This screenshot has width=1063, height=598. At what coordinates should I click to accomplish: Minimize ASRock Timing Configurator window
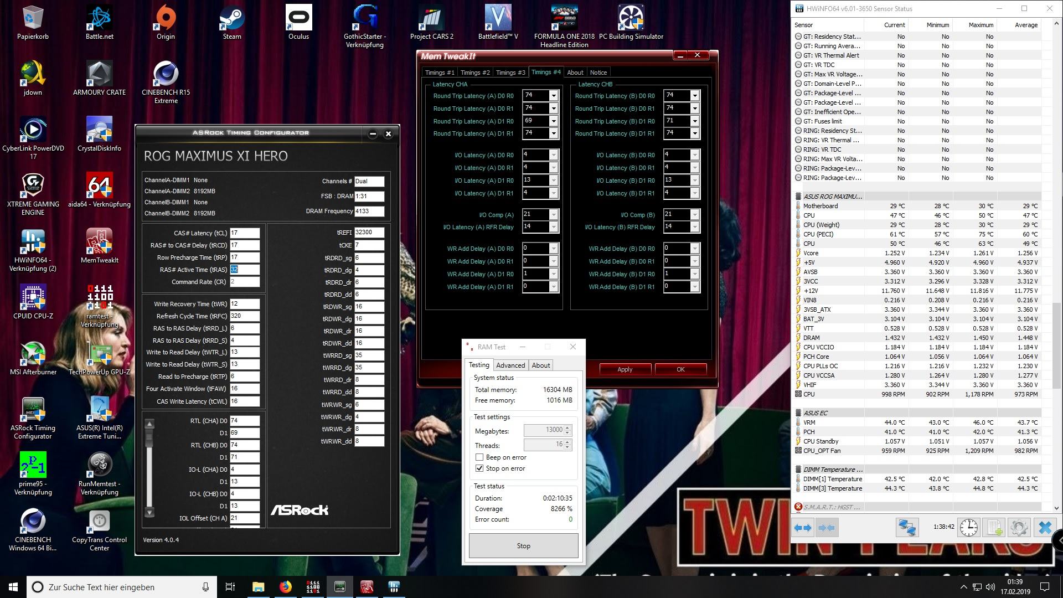373,133
